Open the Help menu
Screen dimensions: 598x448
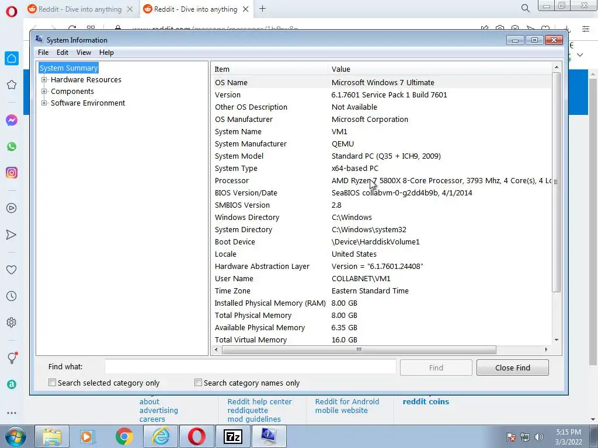coord(106,52)
